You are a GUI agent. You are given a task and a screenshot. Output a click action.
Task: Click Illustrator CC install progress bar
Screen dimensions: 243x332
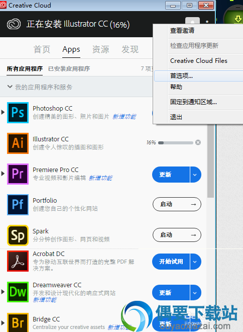click(176, 143)
